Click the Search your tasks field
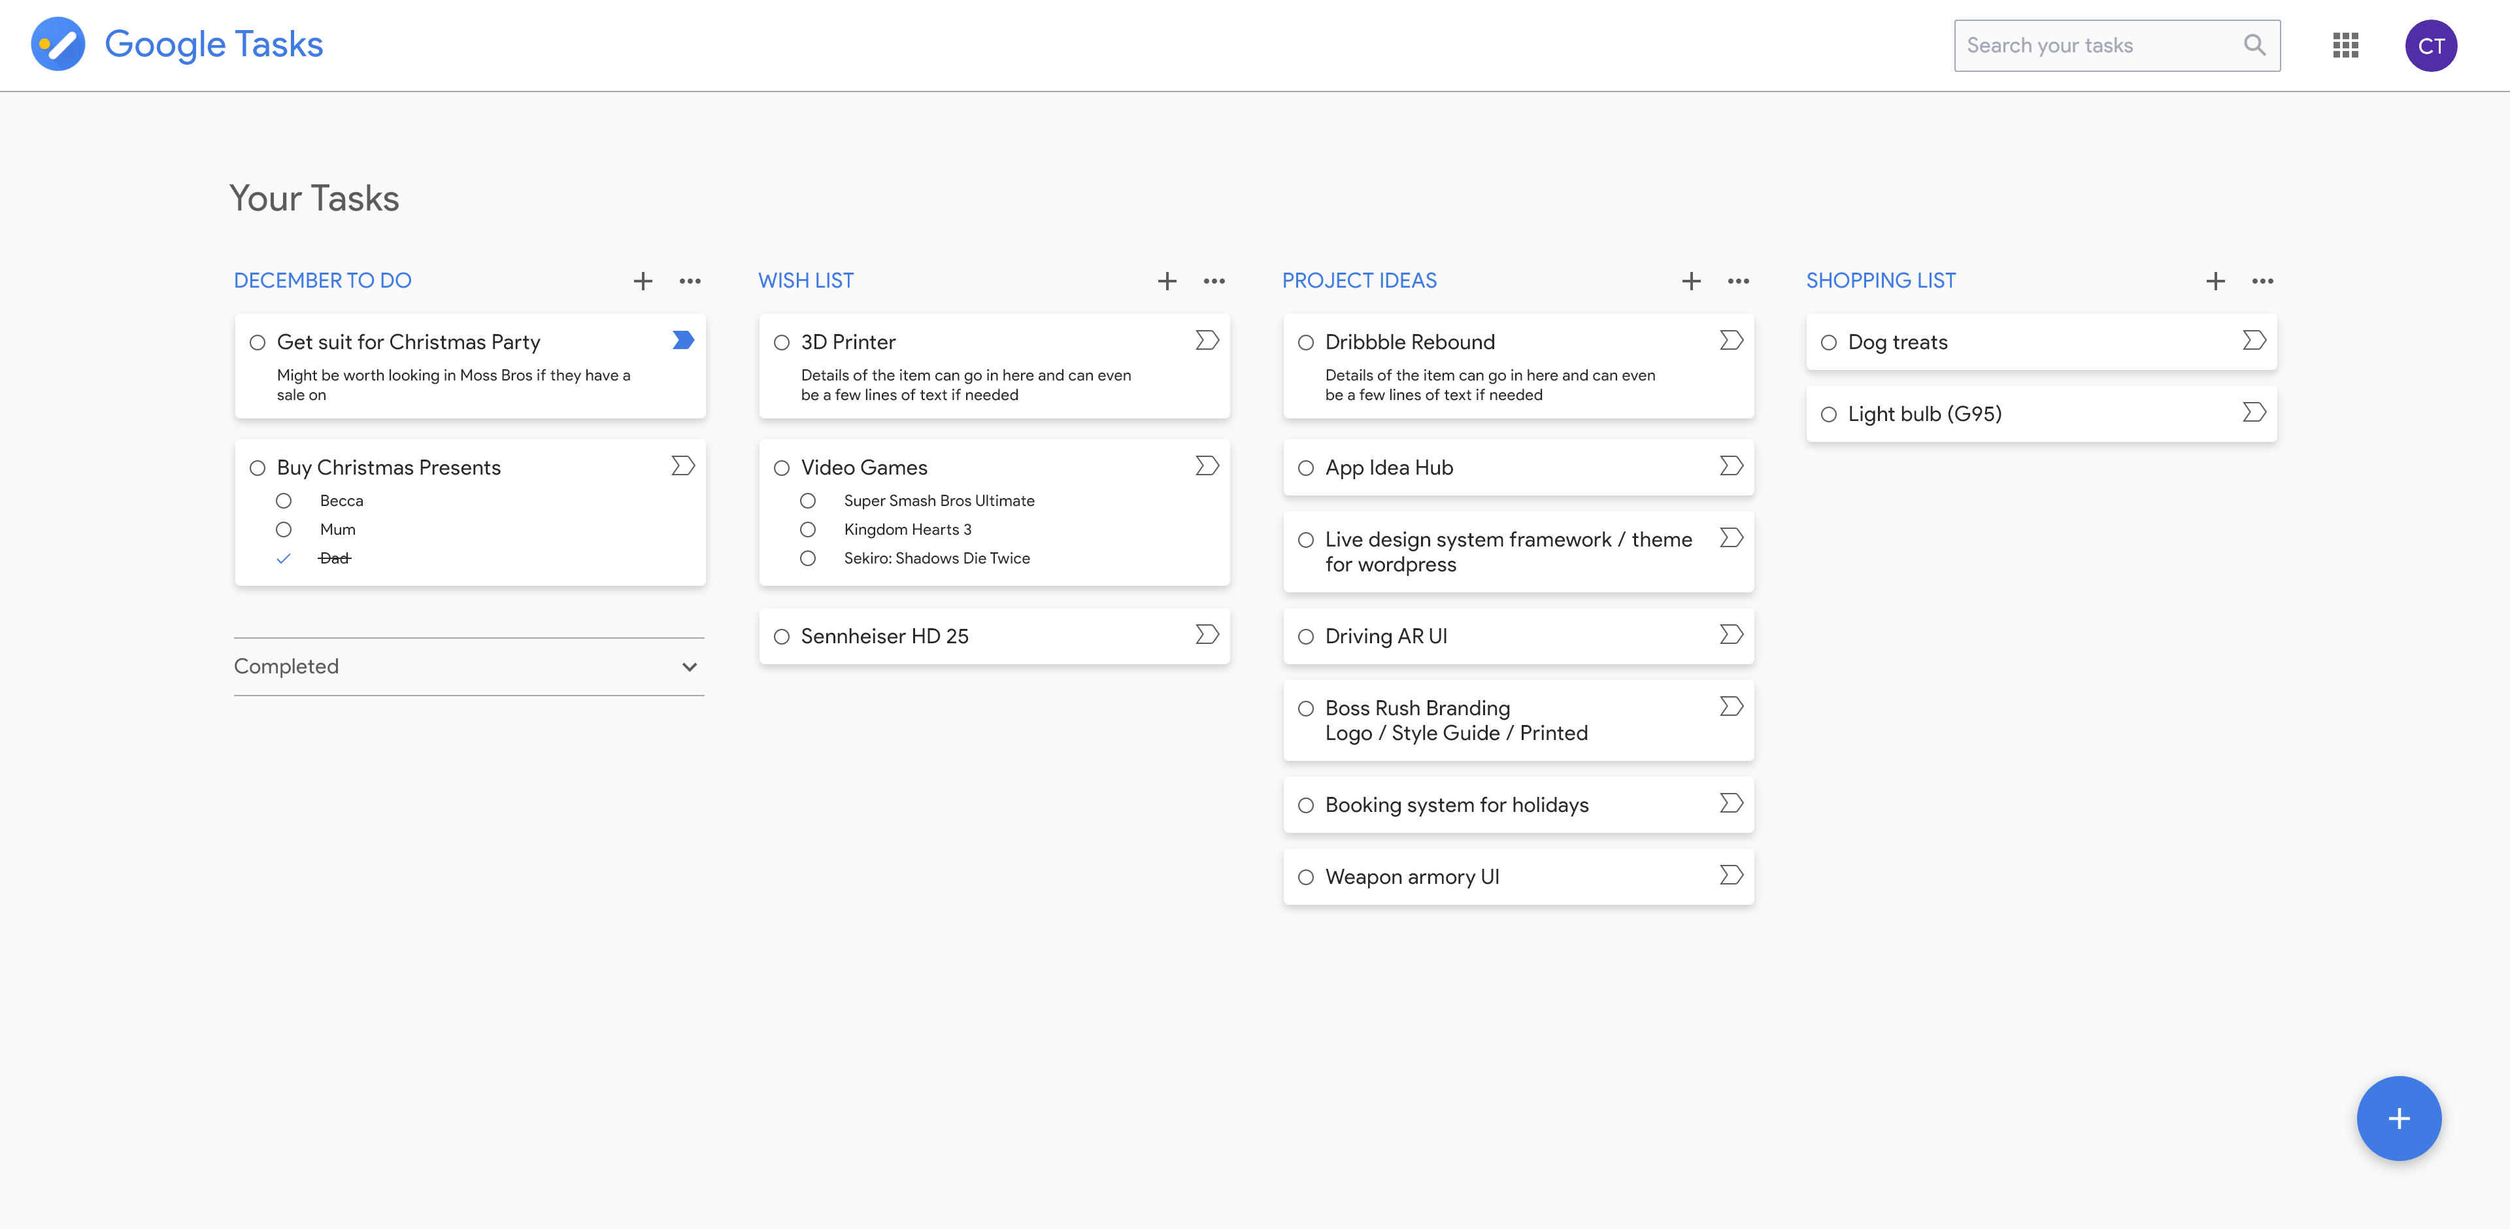Screen dimensions: 2510x1229 click(2095, 46)
